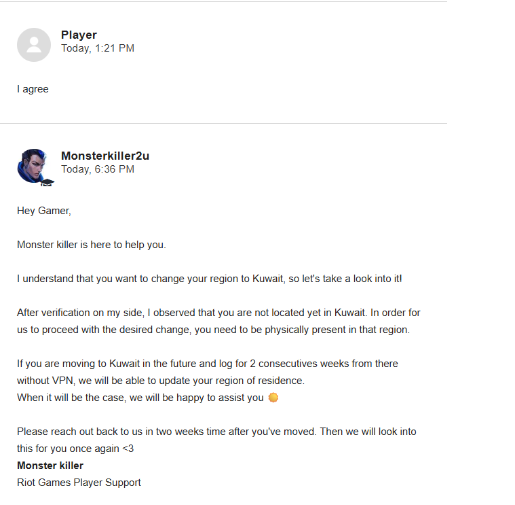
Task: Click the Player default avatar icon
Action: [x=34, y=45]
